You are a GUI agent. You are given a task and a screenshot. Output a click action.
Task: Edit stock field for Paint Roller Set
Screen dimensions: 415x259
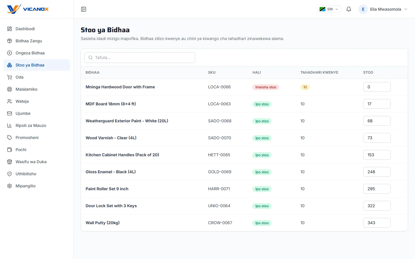(377, 189)
